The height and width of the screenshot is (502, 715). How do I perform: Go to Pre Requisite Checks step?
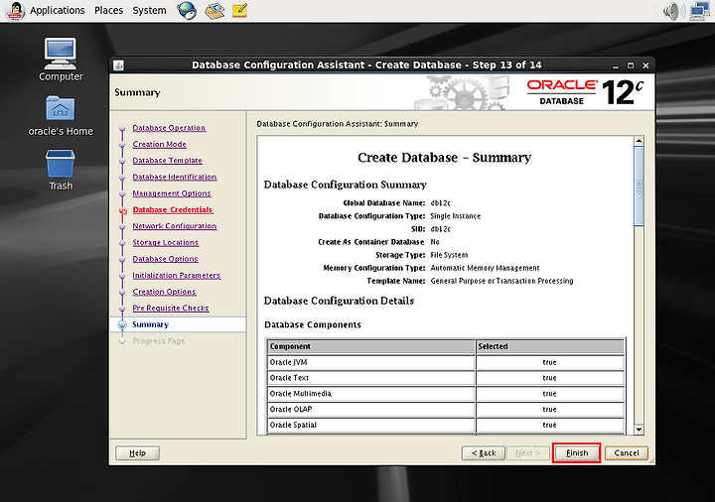click(170, 309)
